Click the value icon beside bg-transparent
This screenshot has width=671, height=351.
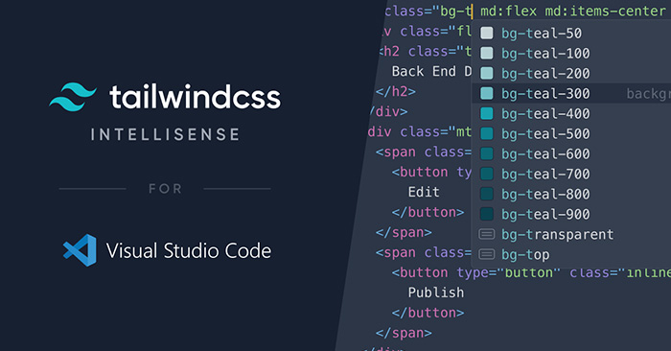[487, 234]
